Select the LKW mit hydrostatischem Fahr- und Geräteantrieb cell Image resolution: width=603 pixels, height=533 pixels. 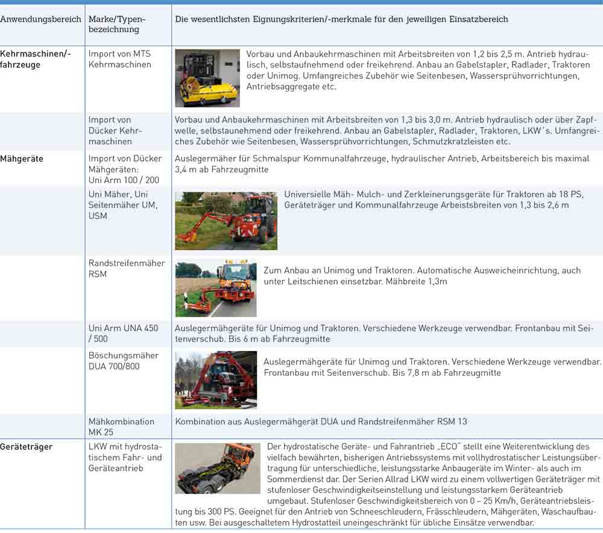pyautogui.click(x=125, y=458)
